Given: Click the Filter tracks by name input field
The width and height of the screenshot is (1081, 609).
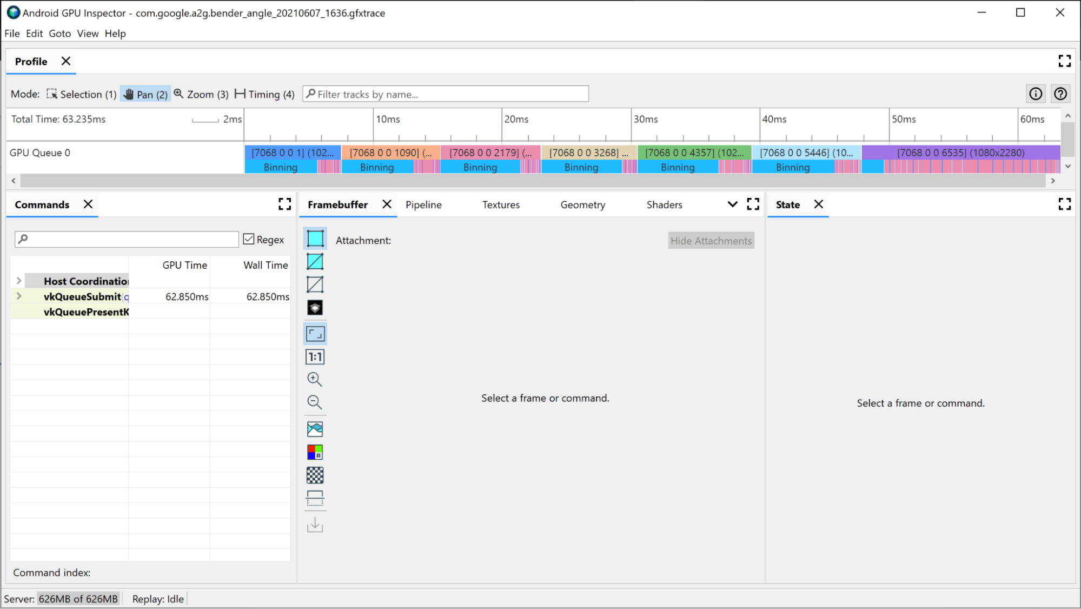Looking at the screenshot, I should 446,94.
